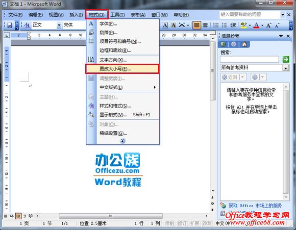The height and width of the screenshot is (230, 296).
Task: Click the decrease indent icon
Action: pyautogui.click(x=233, y=25)
